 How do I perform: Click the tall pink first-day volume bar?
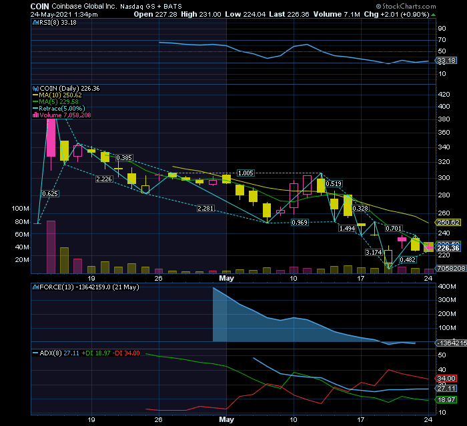[x=51, y=247]
